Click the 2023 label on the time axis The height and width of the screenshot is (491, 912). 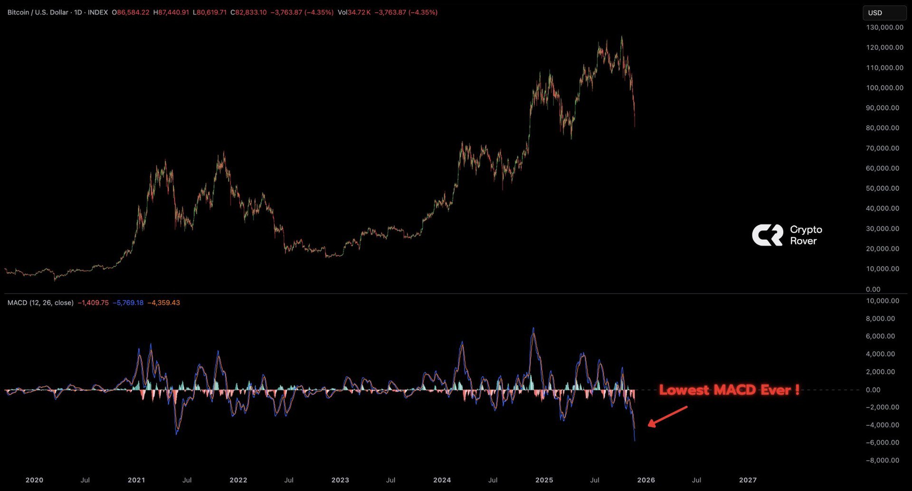(340, 480)
